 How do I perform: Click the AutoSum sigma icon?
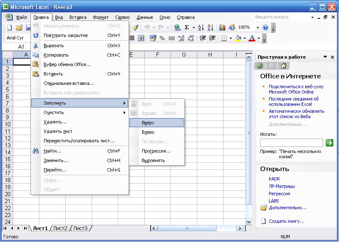point(187,27)
